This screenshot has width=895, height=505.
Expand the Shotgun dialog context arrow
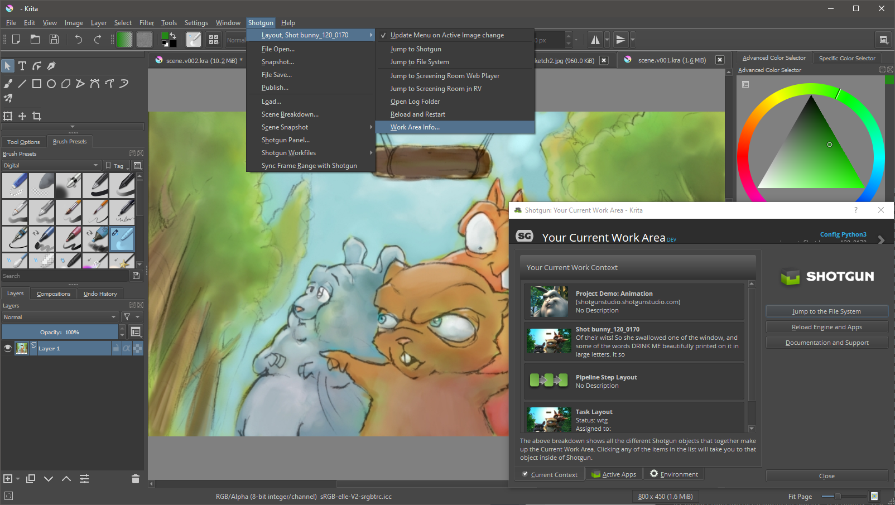tap(881, 239)
